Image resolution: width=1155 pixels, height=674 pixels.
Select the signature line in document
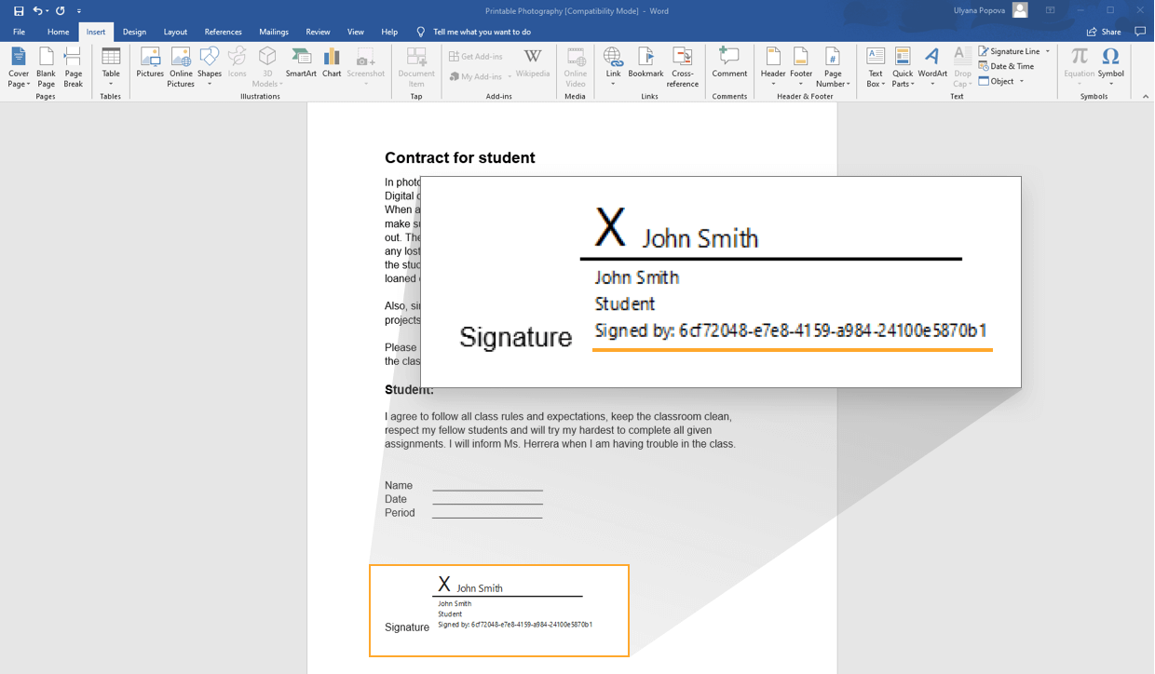click(x=508, y=596)
